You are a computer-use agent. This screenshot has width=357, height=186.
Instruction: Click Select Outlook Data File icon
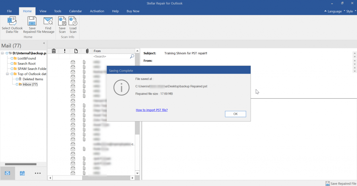click(12, 22)
